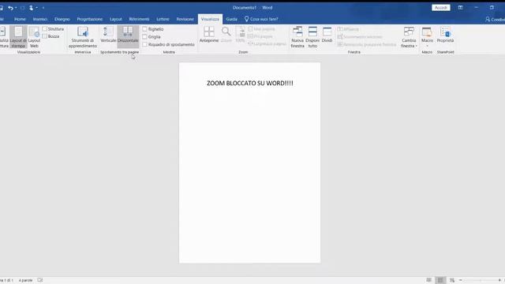
Task: Click the Accedi sign-in button
Action: [440, 7]
